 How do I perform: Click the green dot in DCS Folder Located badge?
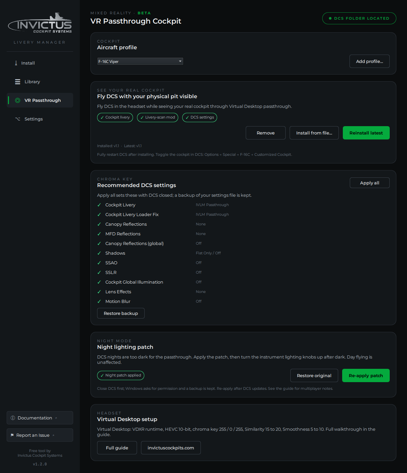330,18
